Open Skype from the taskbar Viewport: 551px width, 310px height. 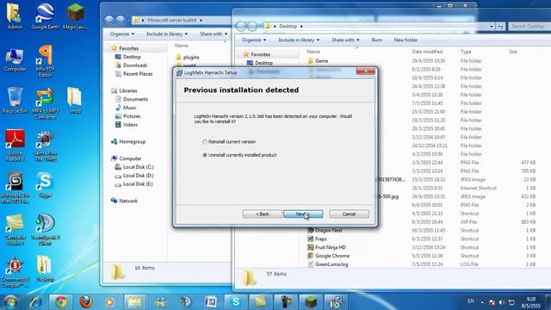point(236,302)
